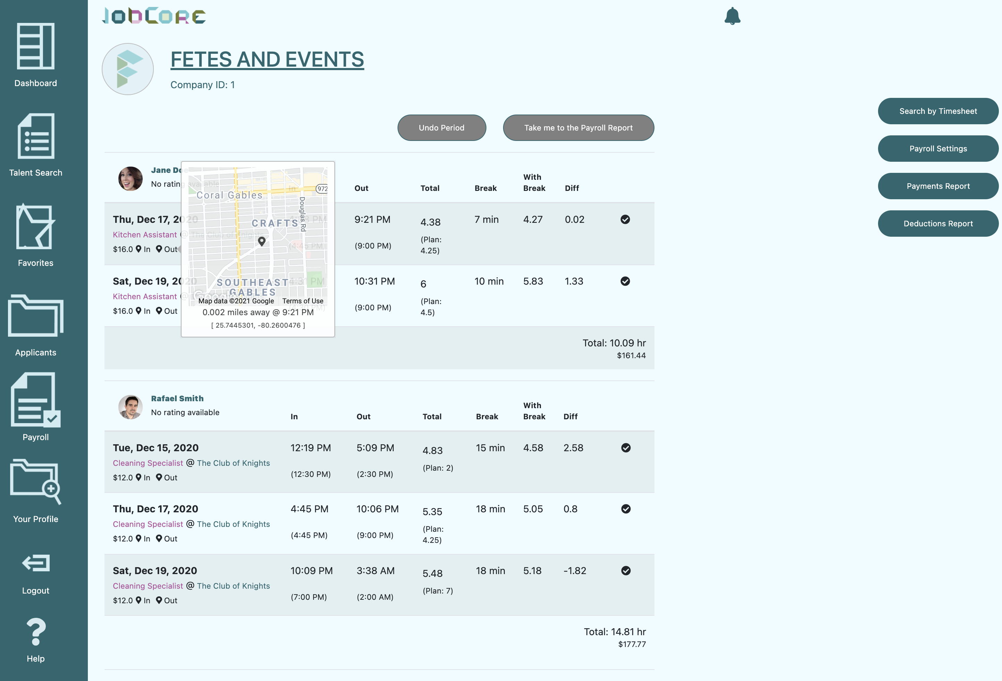Open the FETES AND EVENTS company link
This screenshot has height=681, width=1002.
(x=267, y=59)
